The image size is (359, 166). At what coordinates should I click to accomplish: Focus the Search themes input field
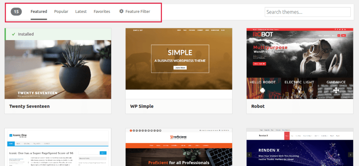(x=307, y=12)
